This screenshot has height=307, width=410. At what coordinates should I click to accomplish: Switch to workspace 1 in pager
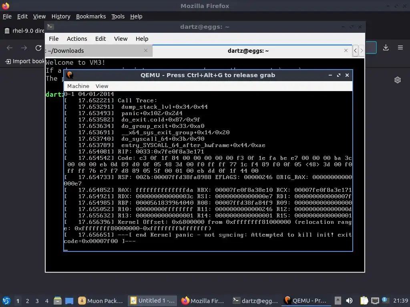point(18,301)
